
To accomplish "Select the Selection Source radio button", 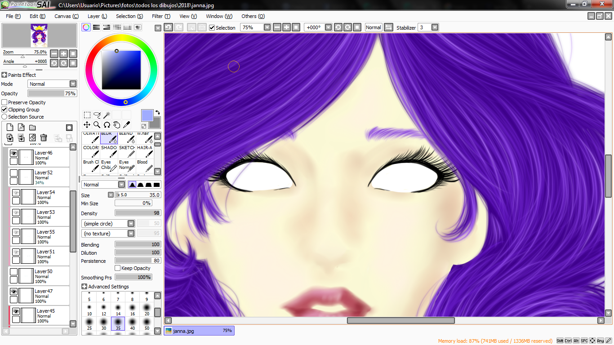I will point(4,117).
